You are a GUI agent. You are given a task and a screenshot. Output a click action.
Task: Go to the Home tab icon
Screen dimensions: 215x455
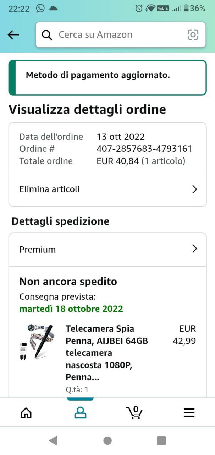pos(26,412)
